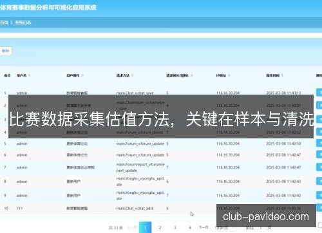This screenshot has width=322, height=233.
Task: Go to page 1 in the pagination
Action: click(146, 227)
